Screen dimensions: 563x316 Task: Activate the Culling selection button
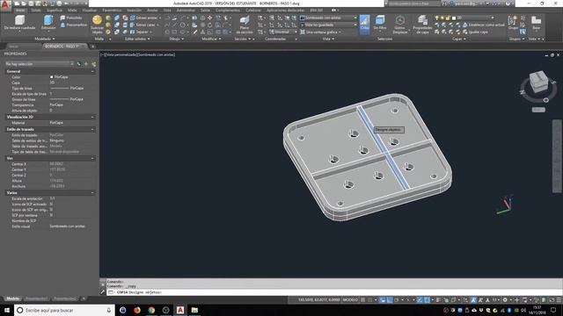(364, 24)
